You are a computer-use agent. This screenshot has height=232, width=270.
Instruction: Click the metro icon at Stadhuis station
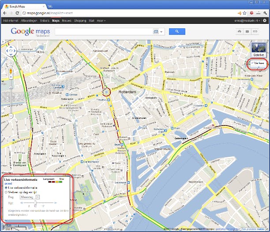point(109,100)
